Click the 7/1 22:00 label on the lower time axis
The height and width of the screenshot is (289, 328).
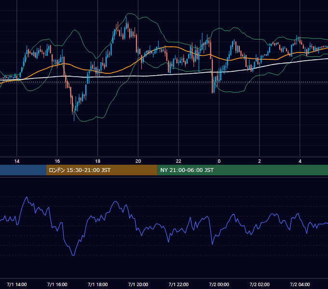[x=178, y=284]
